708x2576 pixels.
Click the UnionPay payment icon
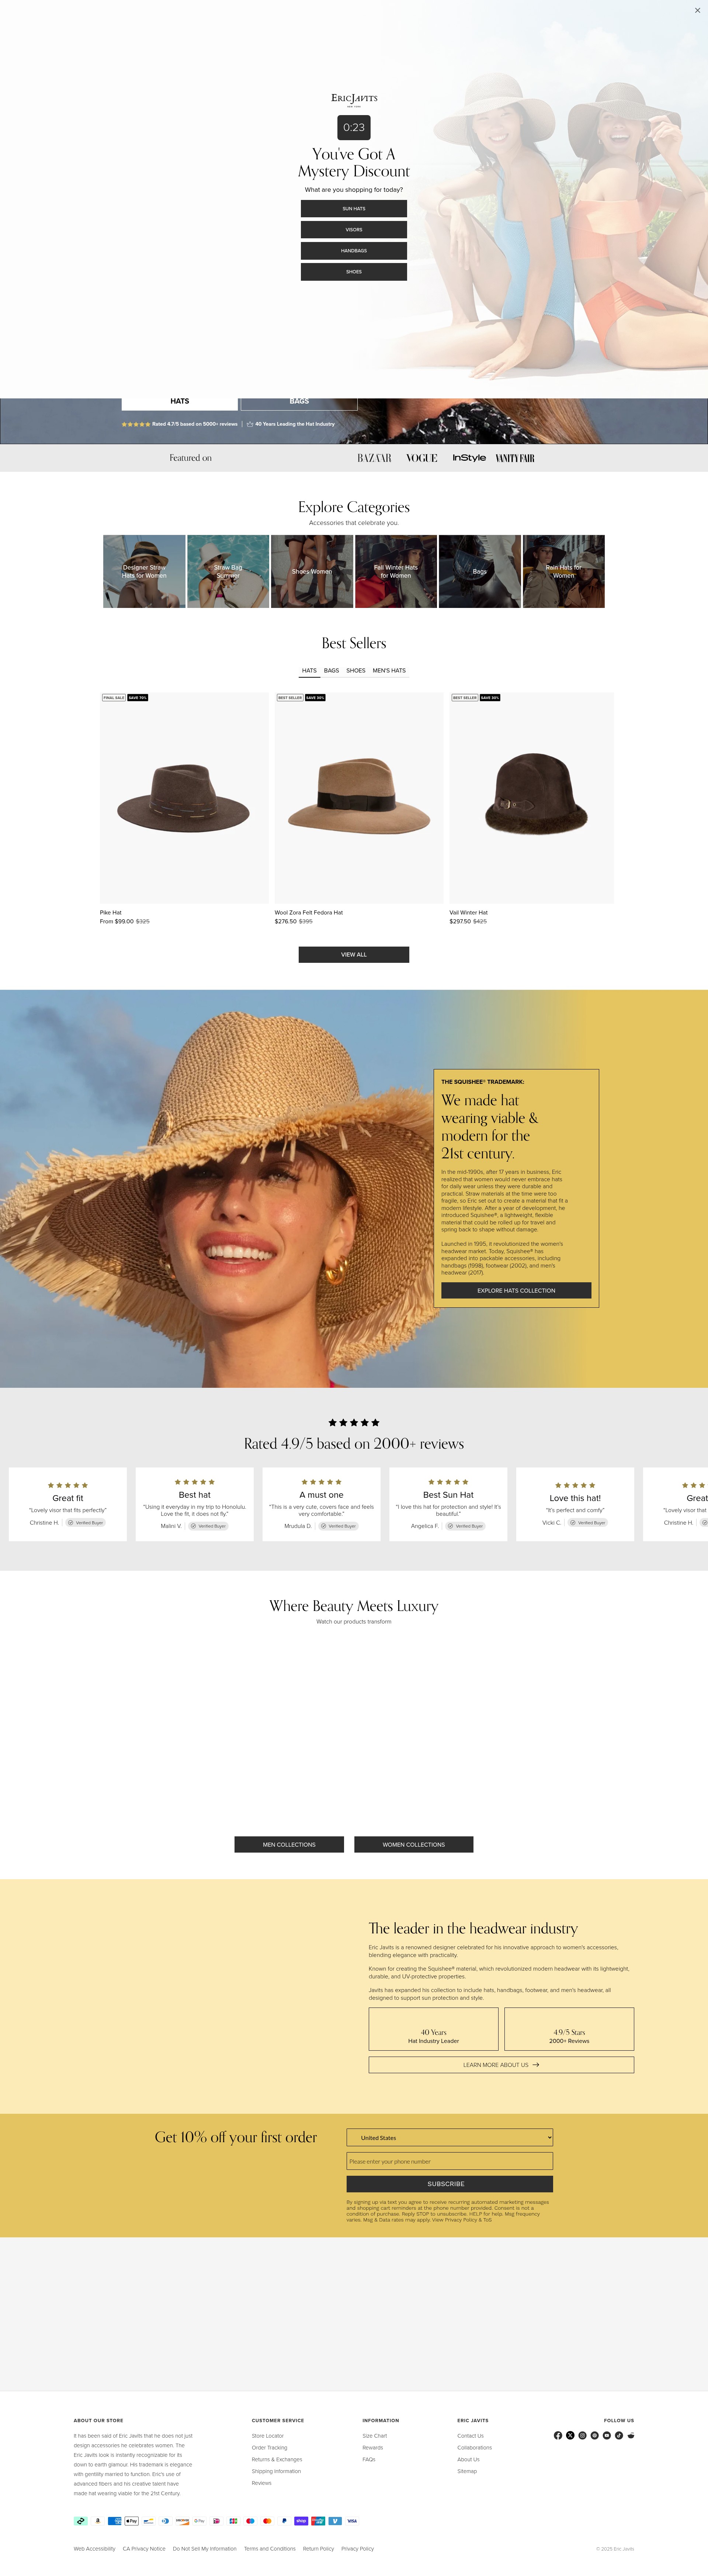point(318,2521)
